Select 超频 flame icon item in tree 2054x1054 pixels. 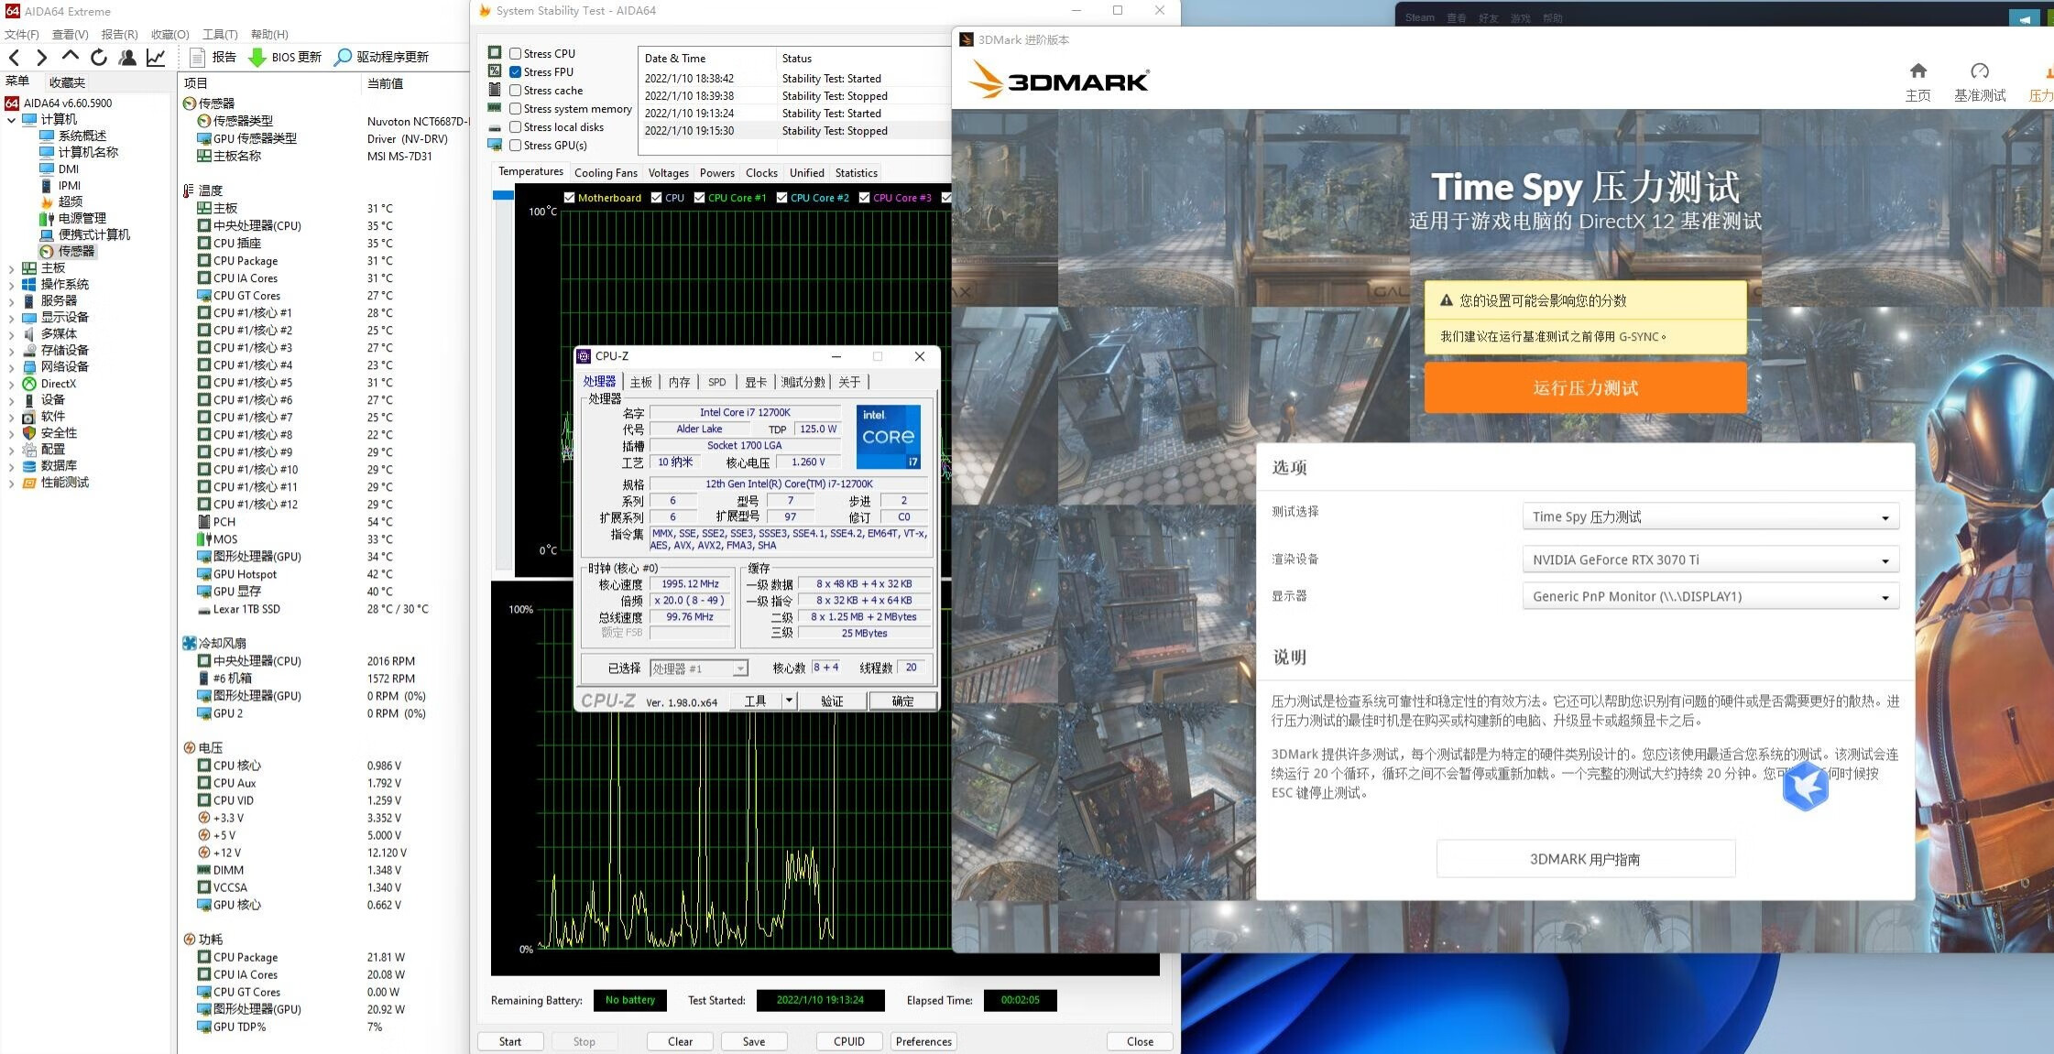coord(62,201)
